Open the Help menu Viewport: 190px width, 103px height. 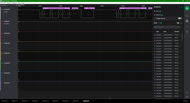click(x=23, y=3)
